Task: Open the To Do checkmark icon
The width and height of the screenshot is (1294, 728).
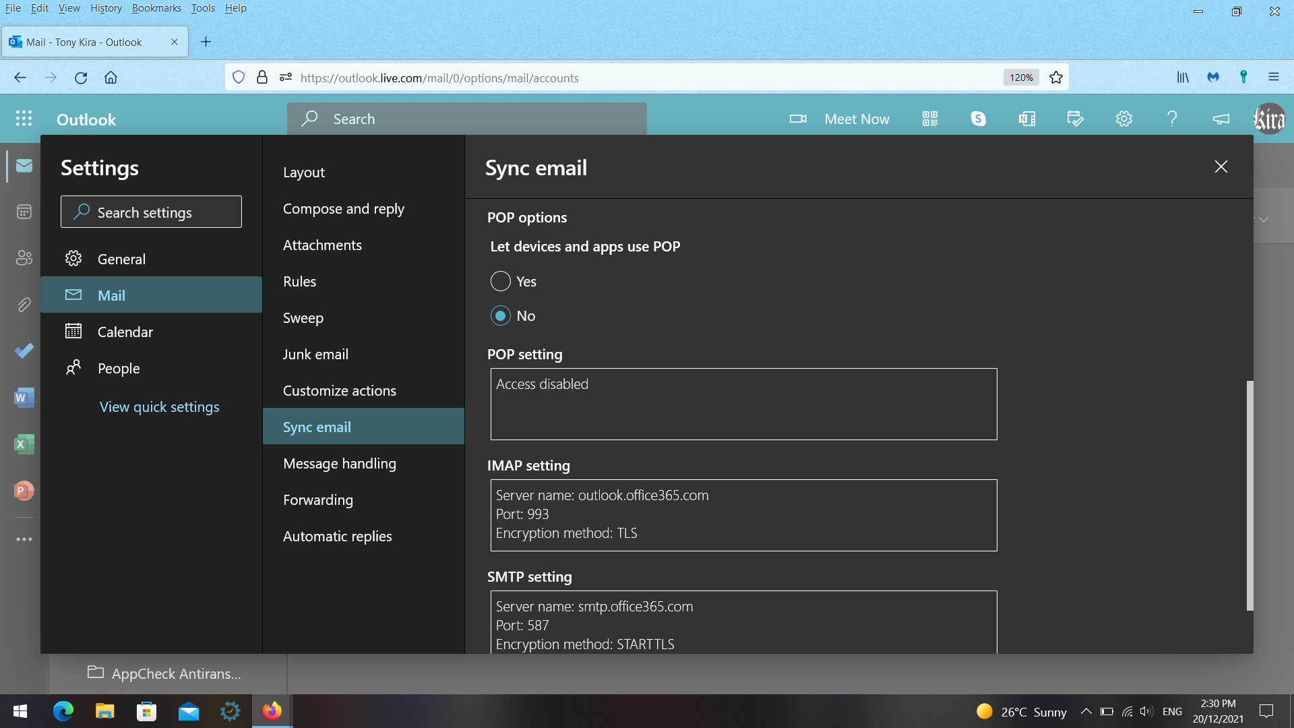Action: point(24,351)
